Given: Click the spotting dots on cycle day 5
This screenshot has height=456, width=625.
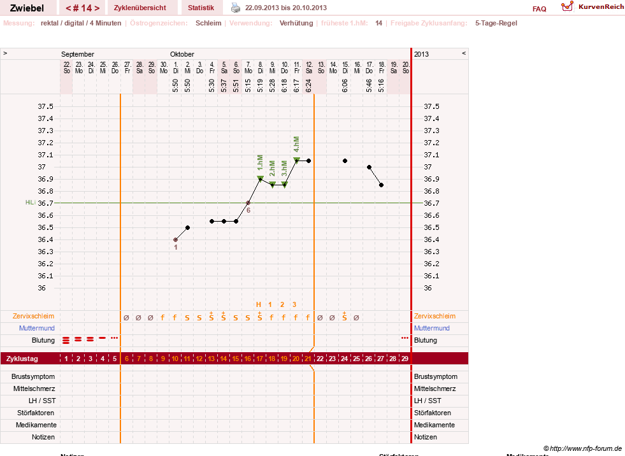Looking at the screenshot, I should point(115,338).
